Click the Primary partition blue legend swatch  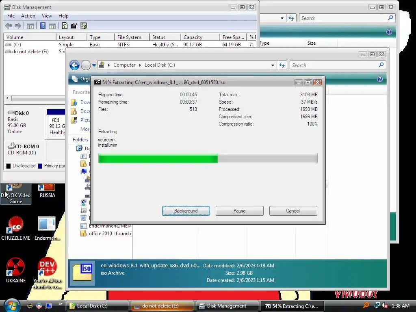click(40, 166)
